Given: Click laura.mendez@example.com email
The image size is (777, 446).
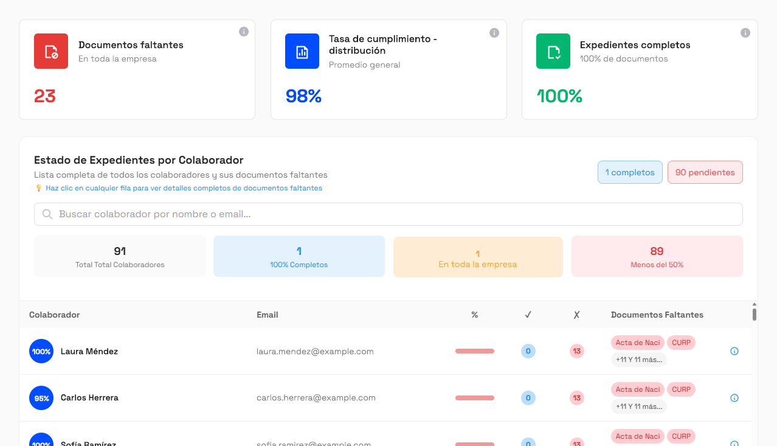Looking at the screenshot, I should coord(315,351).
